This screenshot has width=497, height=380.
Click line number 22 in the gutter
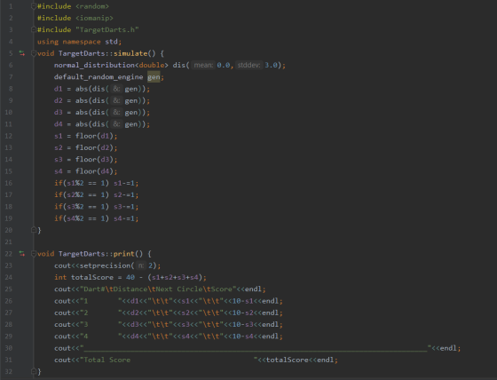tap(9, 254)
